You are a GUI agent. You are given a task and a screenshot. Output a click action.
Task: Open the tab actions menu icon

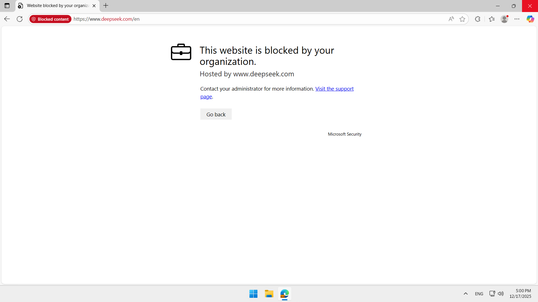(7, 6)
